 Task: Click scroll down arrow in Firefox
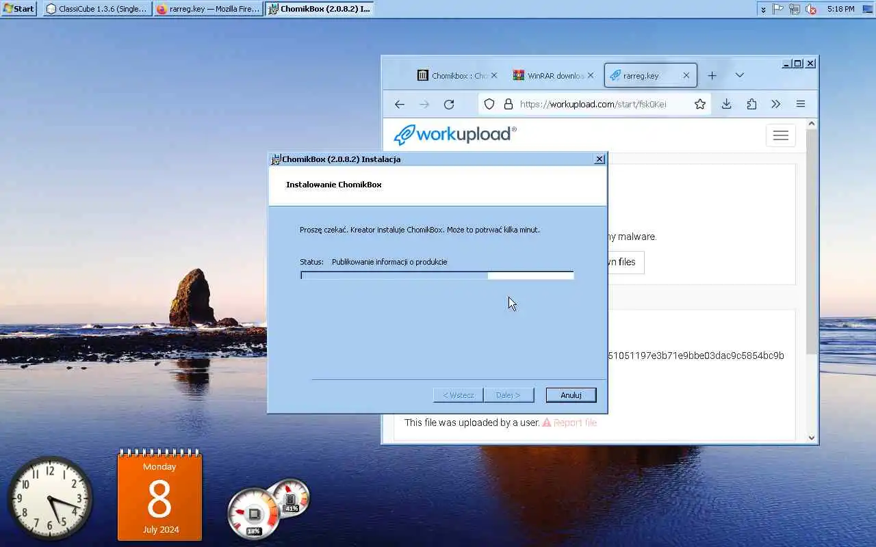(x=812, y=438)
